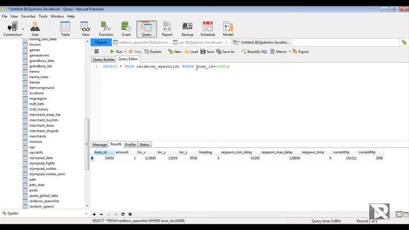The width and height of the screenshot is (409, 230).
Task: Refresh the result grid
Action: point(123,215)
